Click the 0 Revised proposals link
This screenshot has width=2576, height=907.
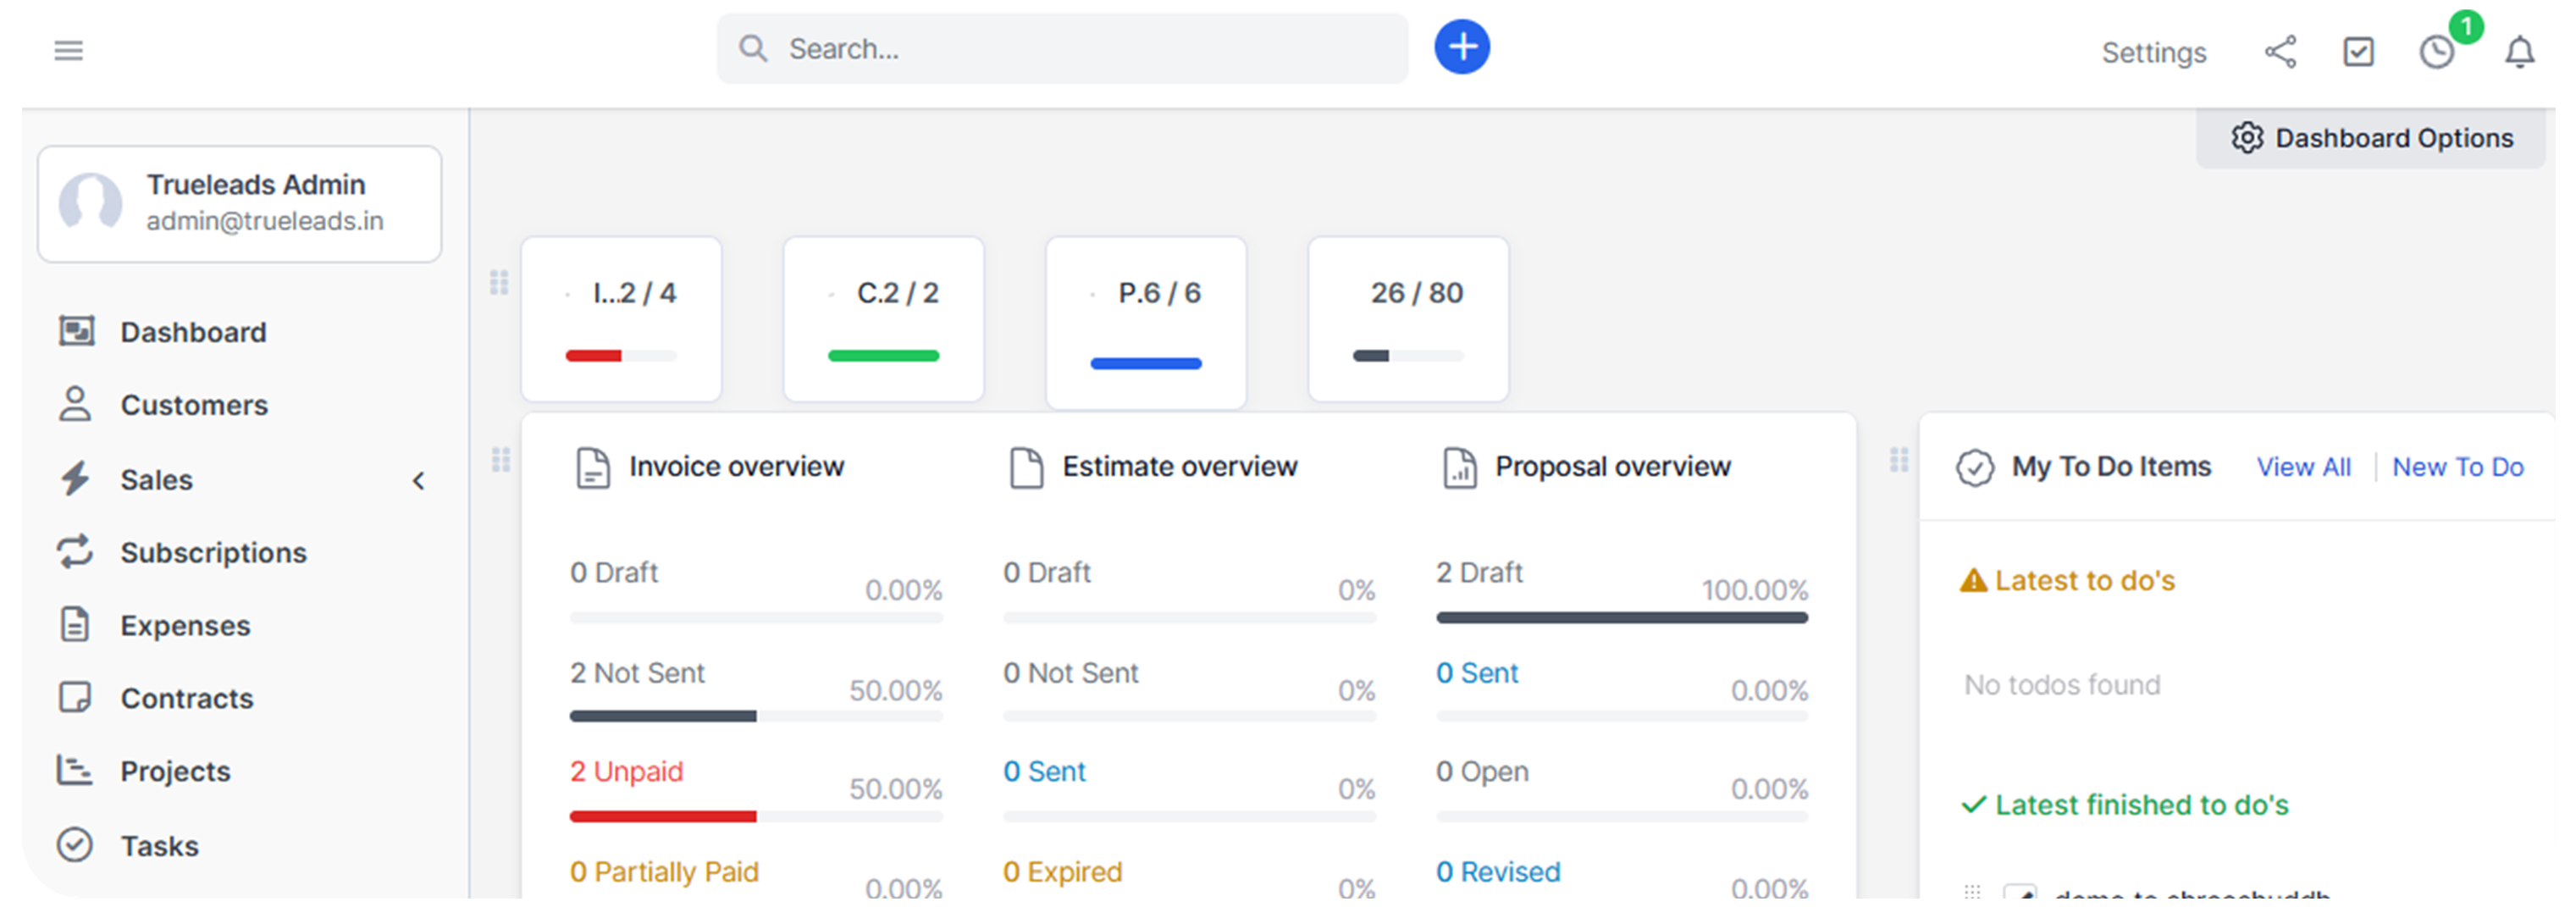coord(1498,872)
